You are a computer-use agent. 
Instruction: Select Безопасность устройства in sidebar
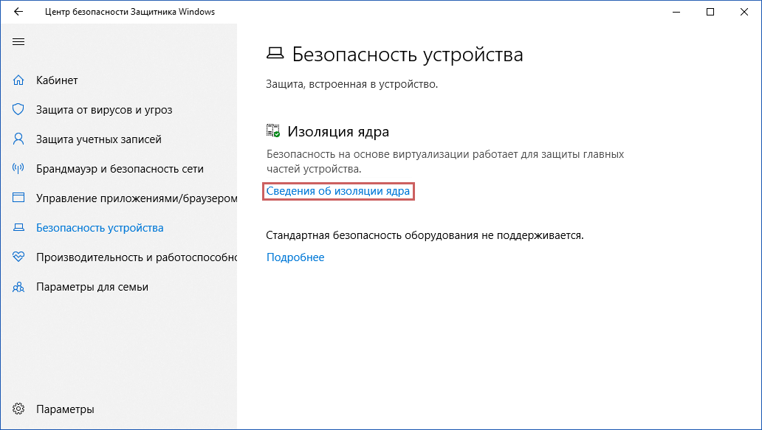click(100, 228)
